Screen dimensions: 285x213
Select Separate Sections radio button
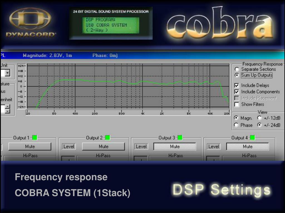(x=237, y=69)
